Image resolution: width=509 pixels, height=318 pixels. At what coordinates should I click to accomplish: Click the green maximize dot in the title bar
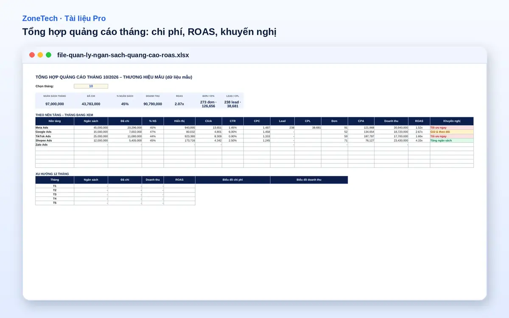[x=49, y=55]
